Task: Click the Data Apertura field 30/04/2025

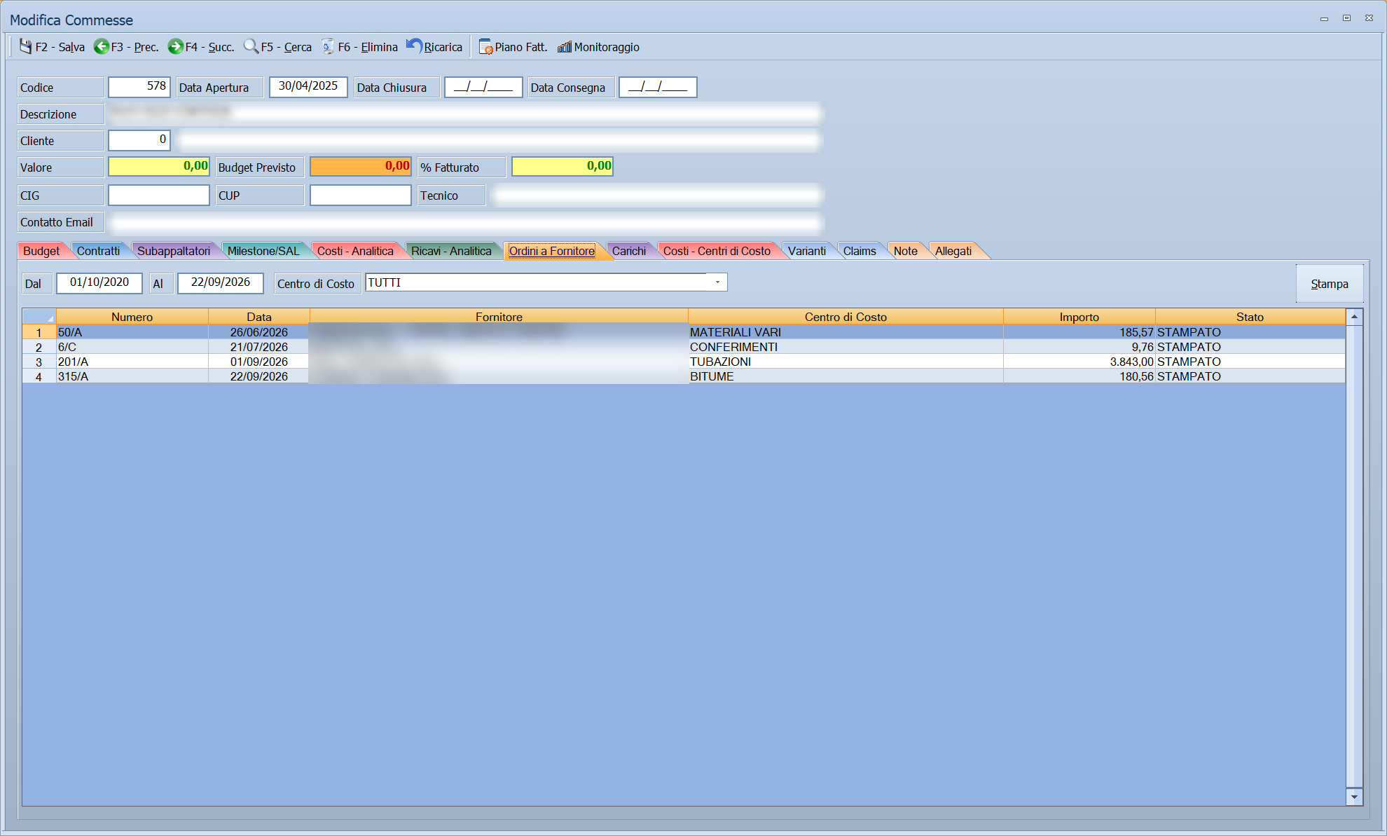Action: [x=308, y=86]
